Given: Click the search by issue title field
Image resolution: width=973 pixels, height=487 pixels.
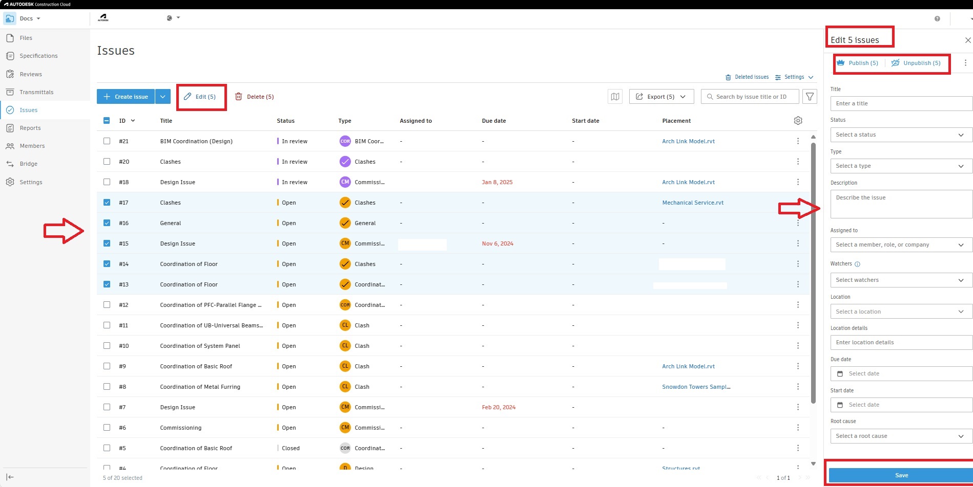Looking at the screenshot, I should point(750,96).
